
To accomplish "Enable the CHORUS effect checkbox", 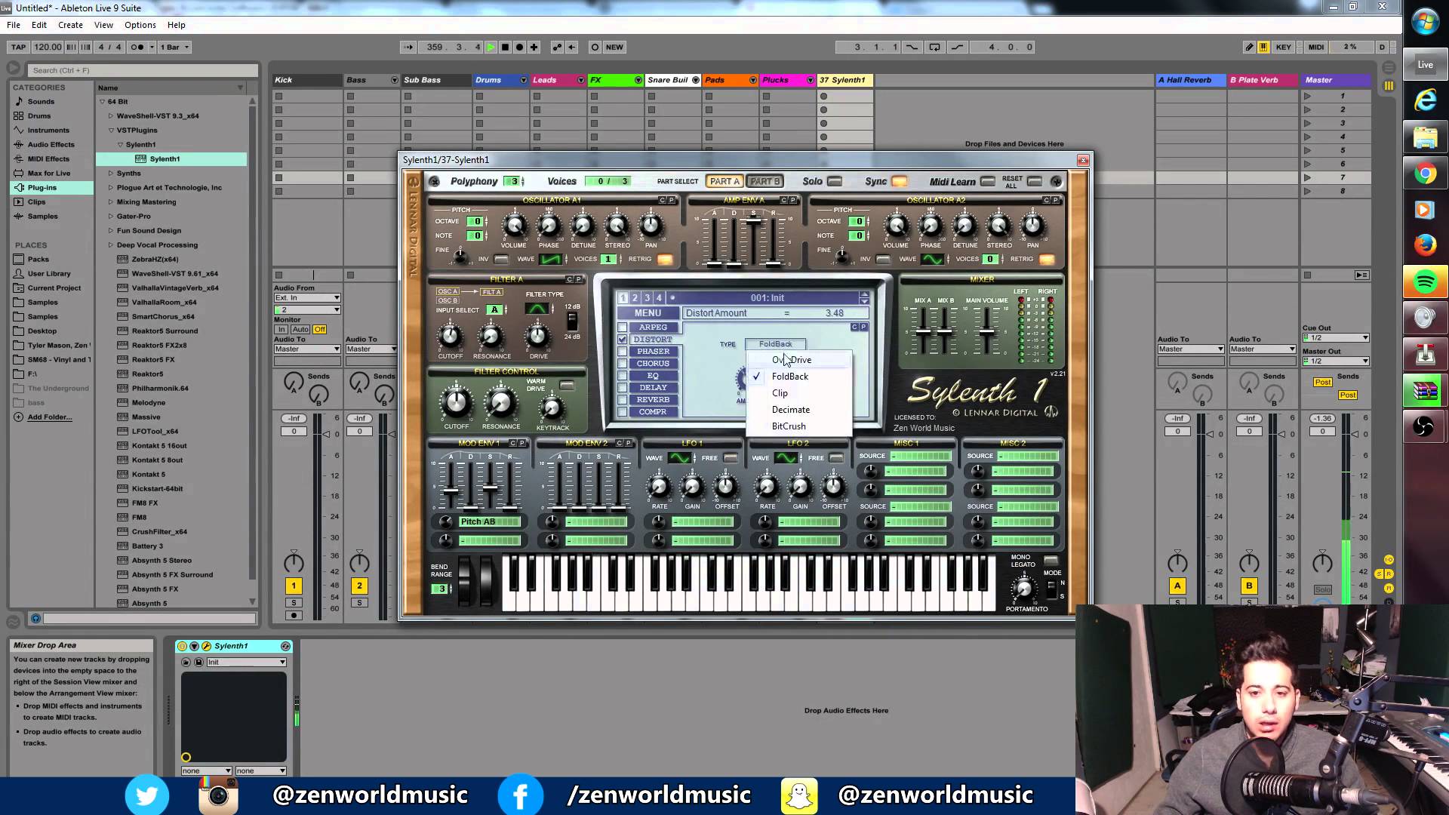I will coord(622,364).
